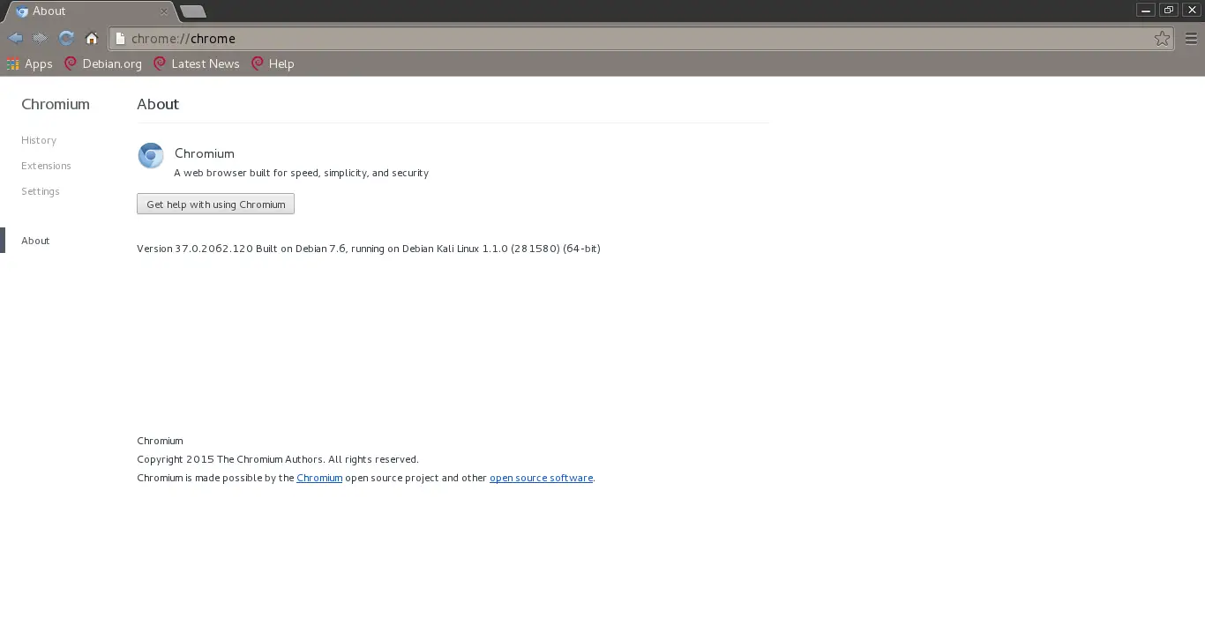Viewport: 1205px width, 632px height.
Task: Go to the home page icon
Action: tap(92, 38)
